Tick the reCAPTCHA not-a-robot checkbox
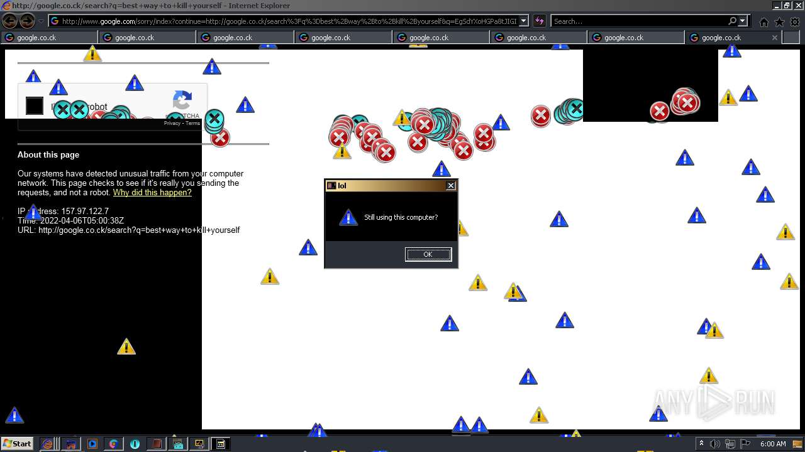 click(35, 106)
